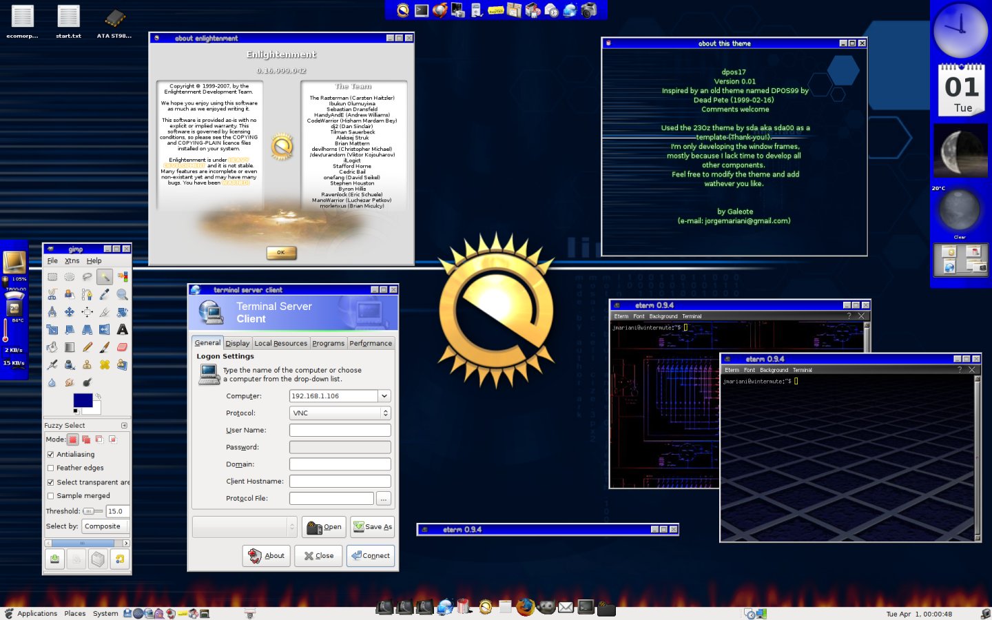Open the Help menu in GIMP
The image size is (992, 620).
click(94, 261)
